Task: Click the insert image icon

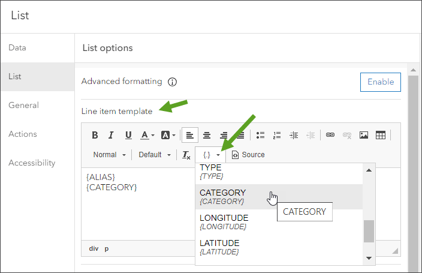Action: point(363,135)
